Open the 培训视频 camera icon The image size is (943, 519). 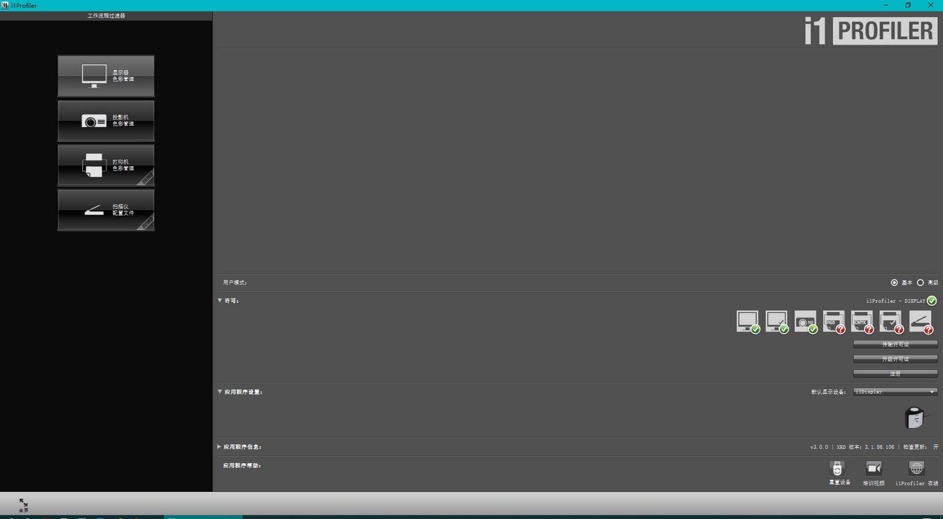click(874, 469)
